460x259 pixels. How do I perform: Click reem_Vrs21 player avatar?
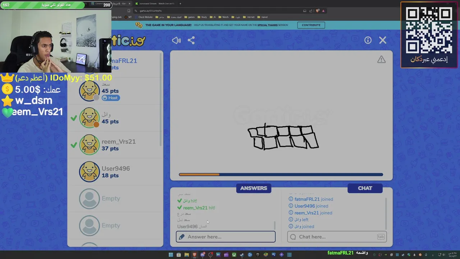point(89,145)
